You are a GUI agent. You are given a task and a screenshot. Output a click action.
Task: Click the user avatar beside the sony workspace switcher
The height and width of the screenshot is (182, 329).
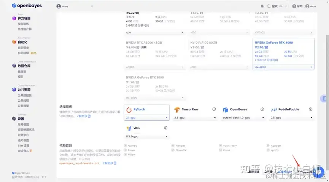[59, 6]
